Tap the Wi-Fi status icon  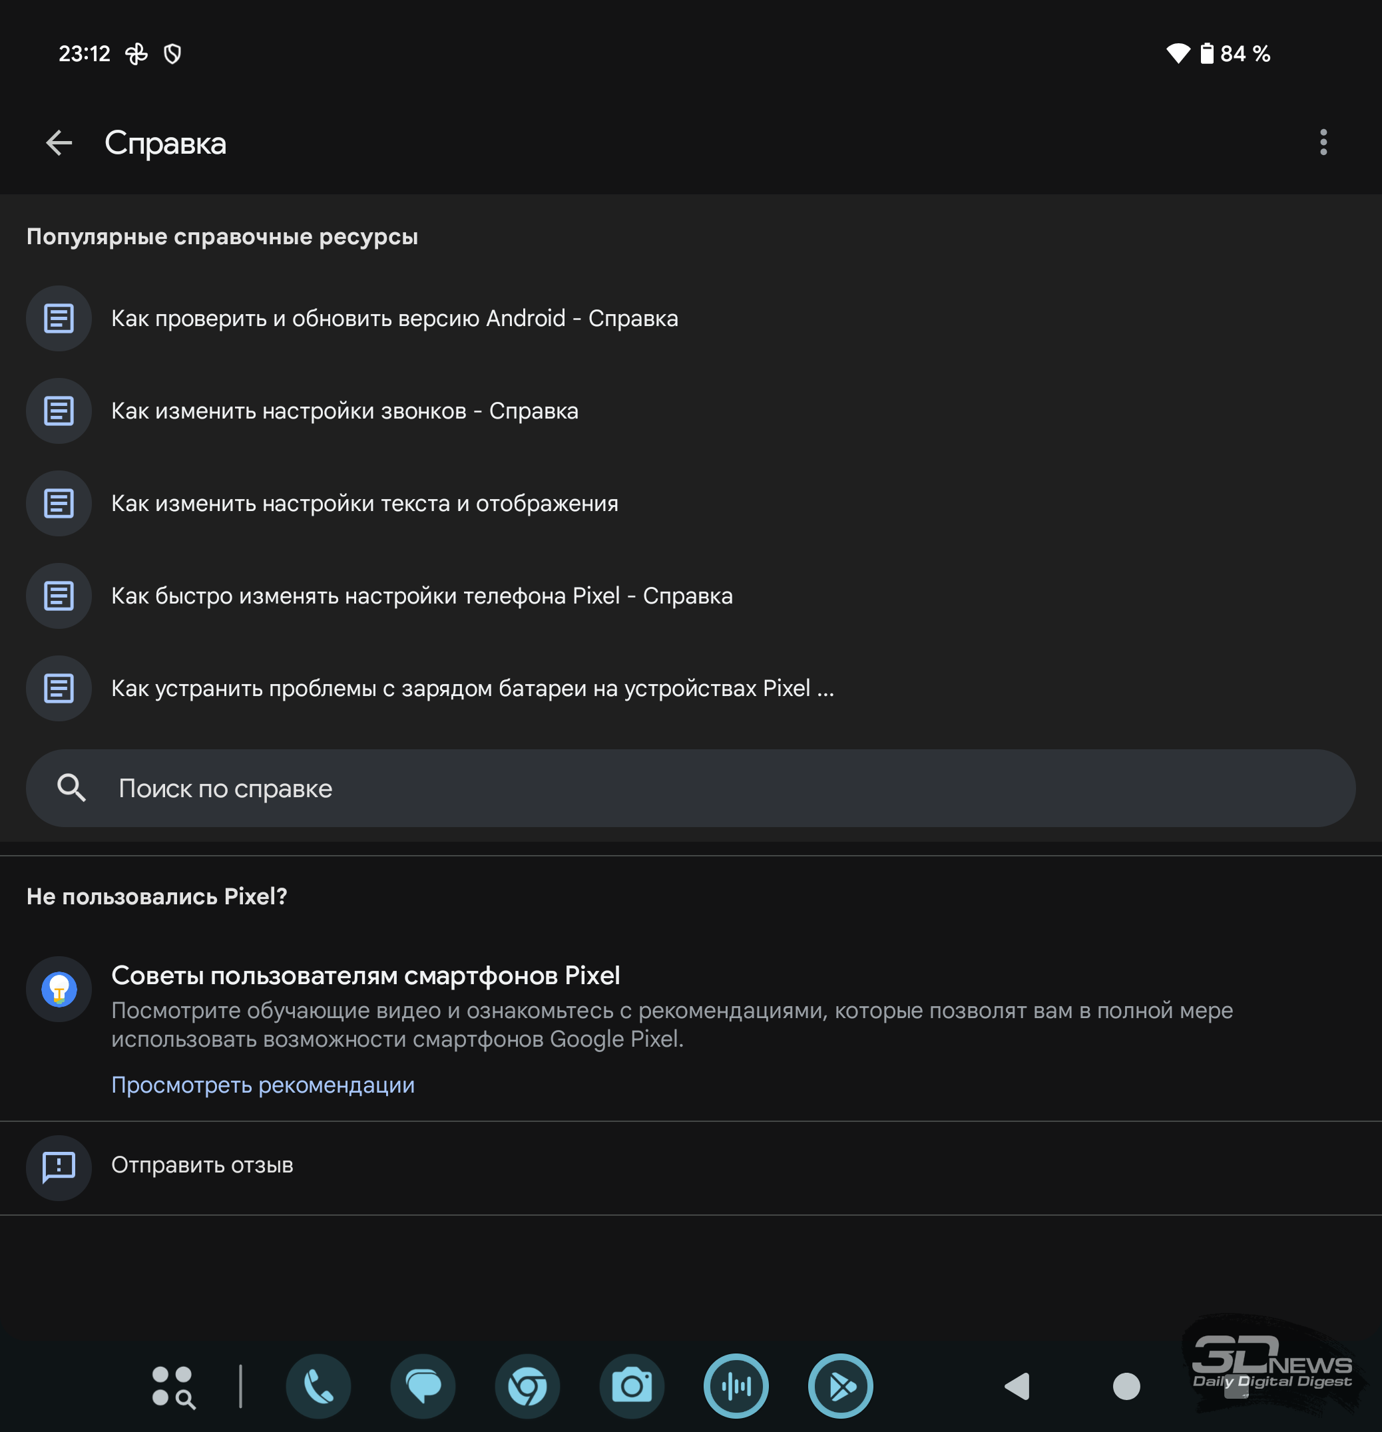(x=1178, y=53)
